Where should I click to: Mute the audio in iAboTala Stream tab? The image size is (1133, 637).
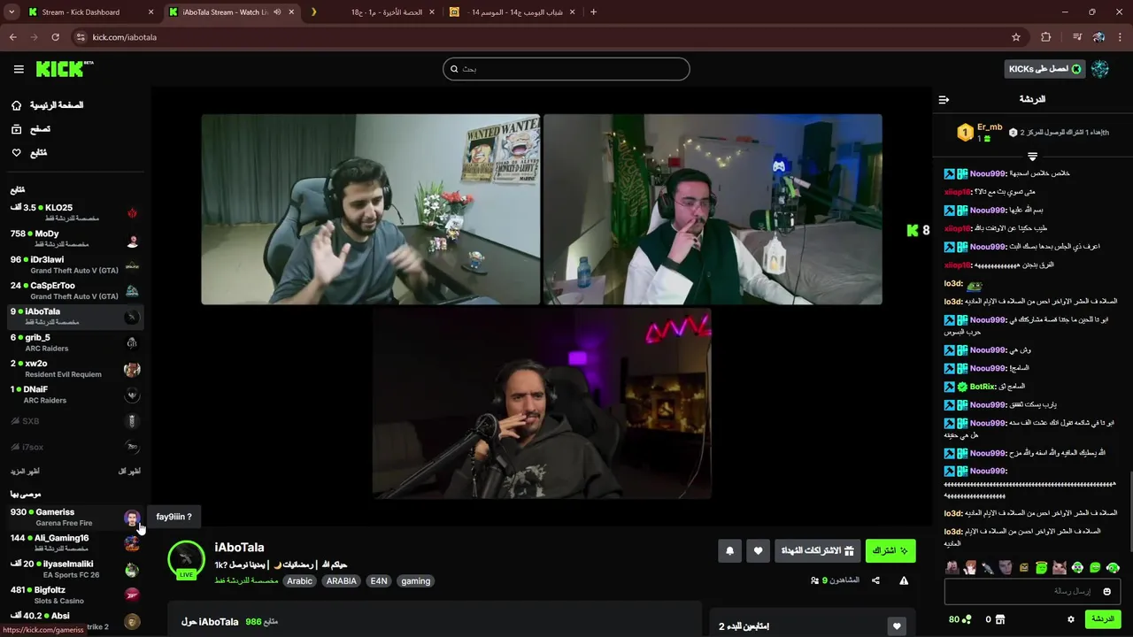pyautogui.click(x=277, y=12)
